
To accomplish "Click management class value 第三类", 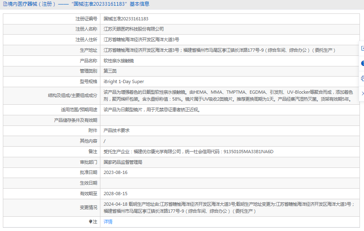I will (x=110, y=71).
